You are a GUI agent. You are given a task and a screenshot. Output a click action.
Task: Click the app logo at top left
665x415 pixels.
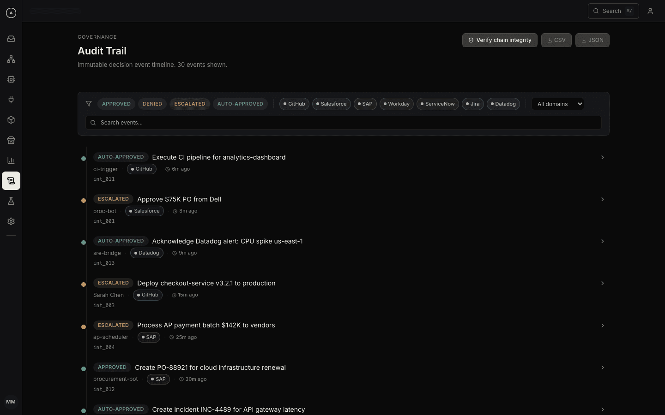(x=11, y=13)
